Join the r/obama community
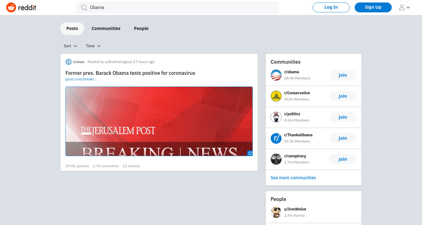This screenshot has width=422, height=225. tap(343, 75)
